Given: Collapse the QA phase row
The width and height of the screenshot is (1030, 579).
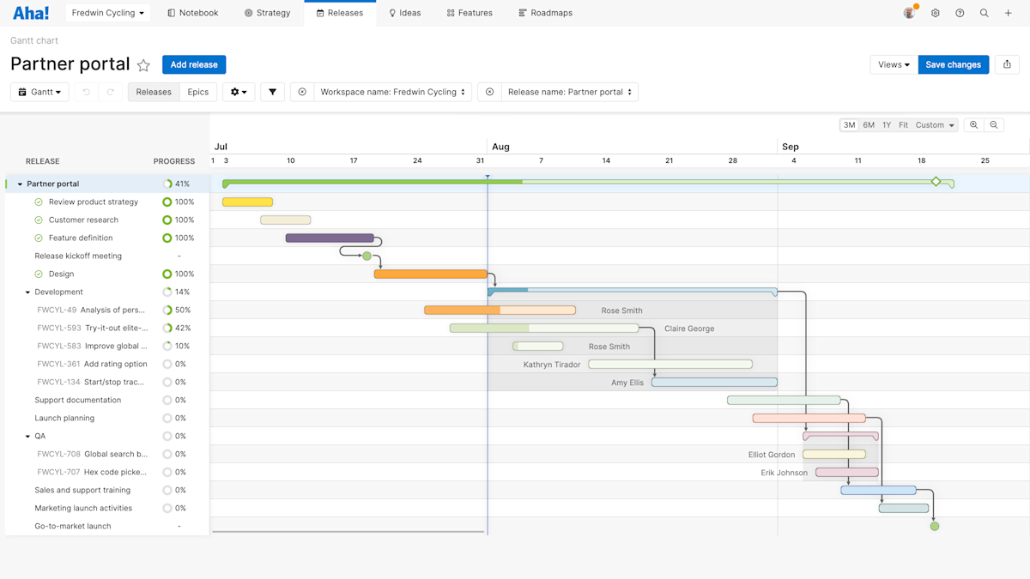Looking at the screenshot, I should click(x=27, y=437).
